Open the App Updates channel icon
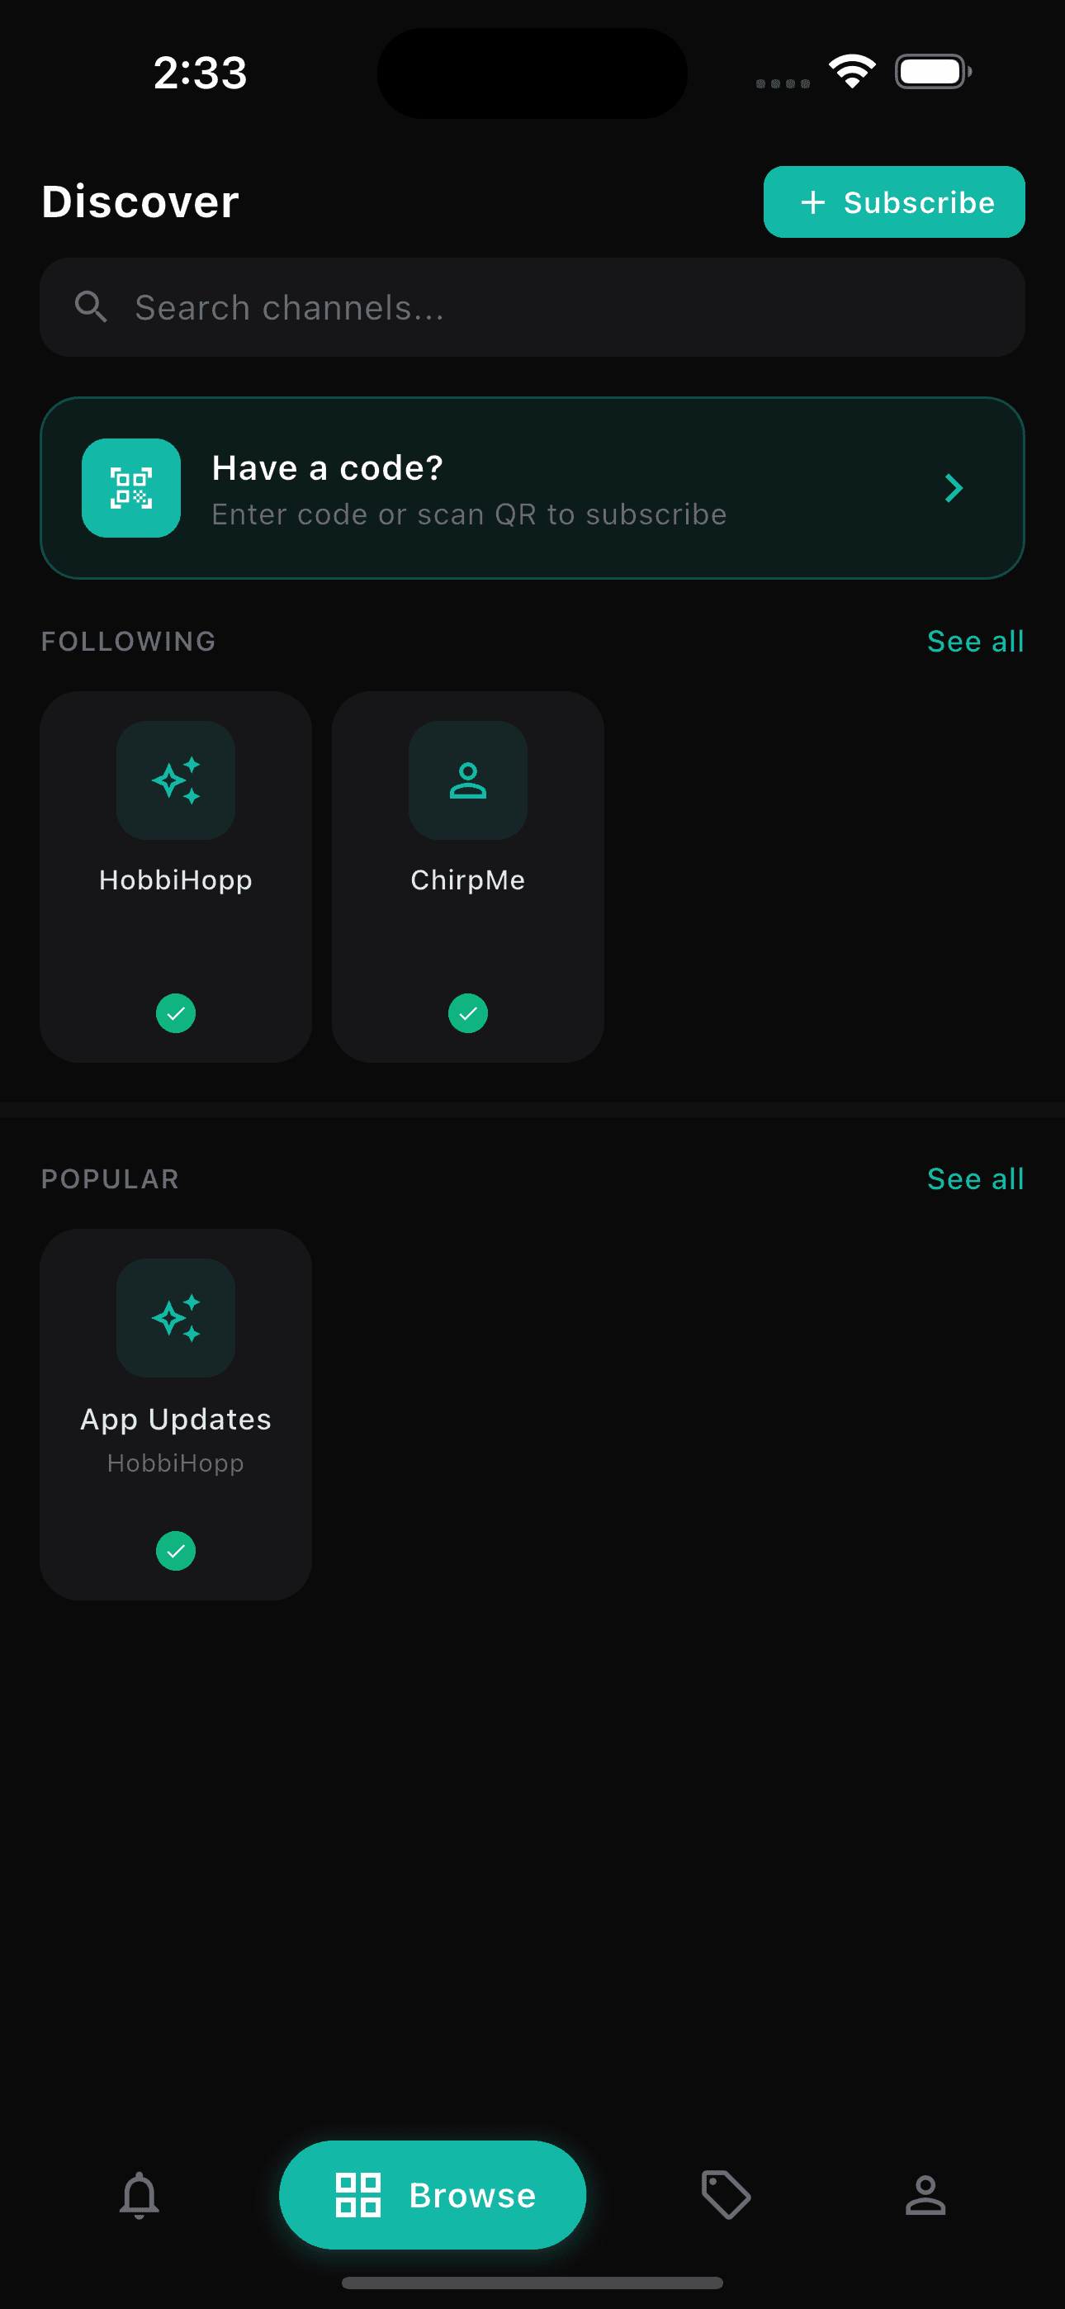This screenshot has width=1065, height=2309. (x=176, y=1318)
